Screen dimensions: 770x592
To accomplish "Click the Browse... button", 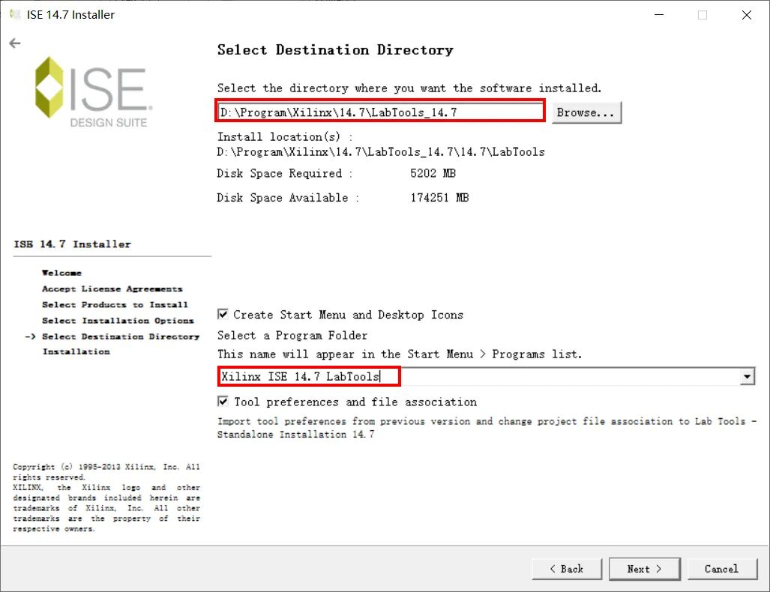I will pos(586,112).
